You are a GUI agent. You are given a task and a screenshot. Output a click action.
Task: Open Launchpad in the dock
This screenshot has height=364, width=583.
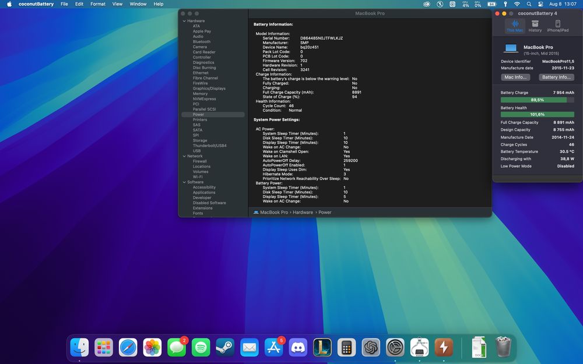pyautogui.click(x=104, y=348)
